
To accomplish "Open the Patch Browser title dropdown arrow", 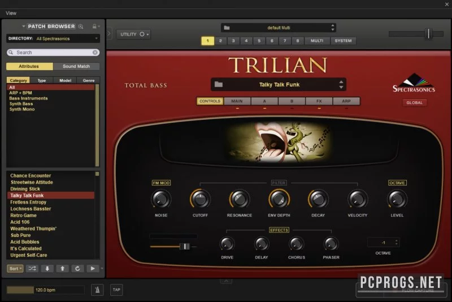I will point(24,27).
